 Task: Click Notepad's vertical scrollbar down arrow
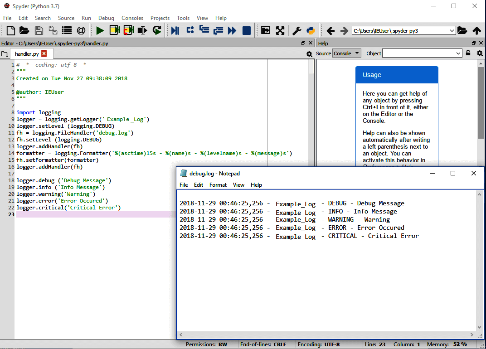tap(479, 327)
